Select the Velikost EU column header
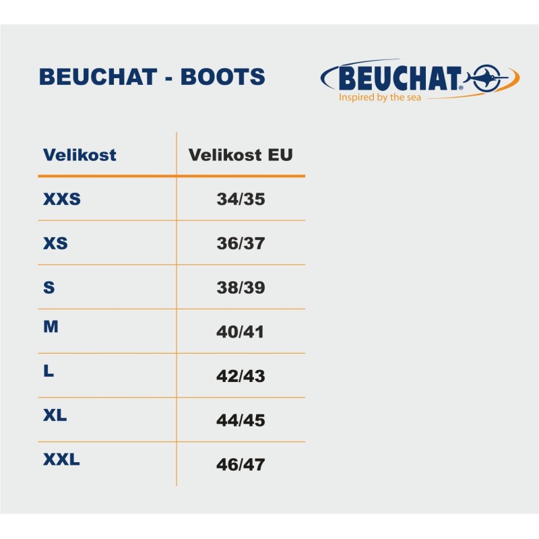Viewport: 539px width, 539px height. 241,155
